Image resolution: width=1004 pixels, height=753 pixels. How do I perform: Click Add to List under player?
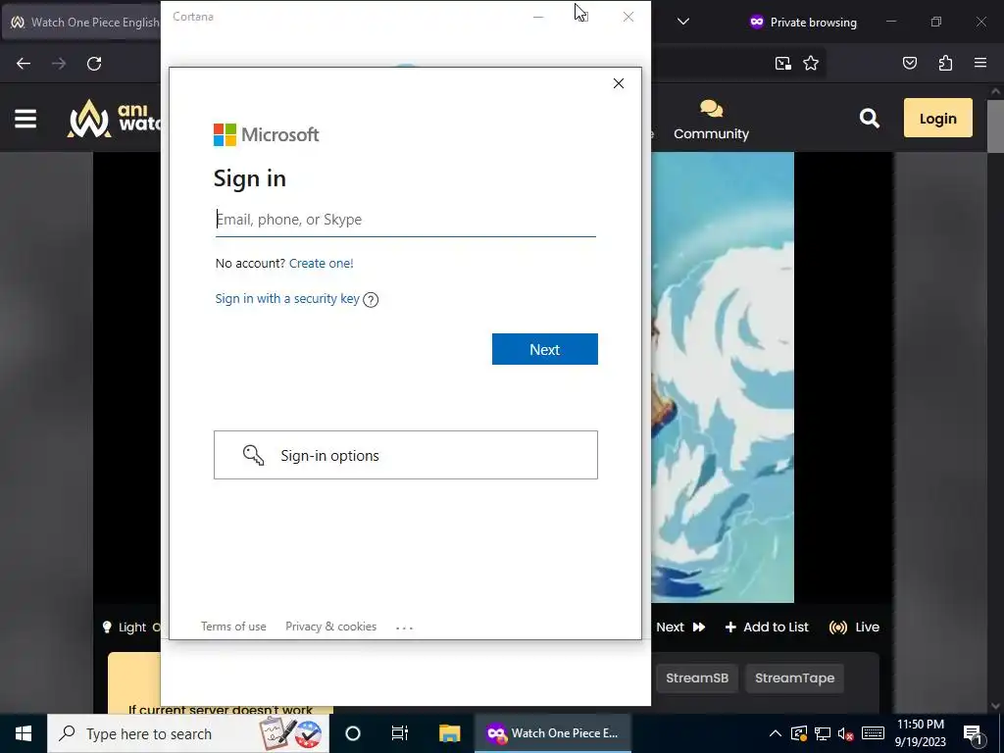767,627
